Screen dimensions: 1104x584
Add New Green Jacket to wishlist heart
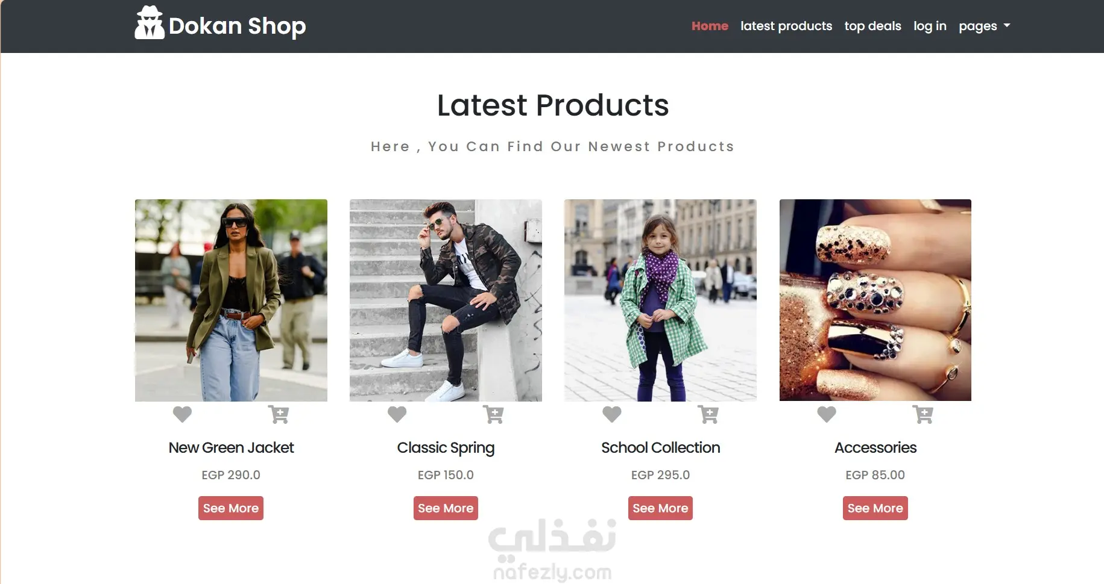click(182, 414)
